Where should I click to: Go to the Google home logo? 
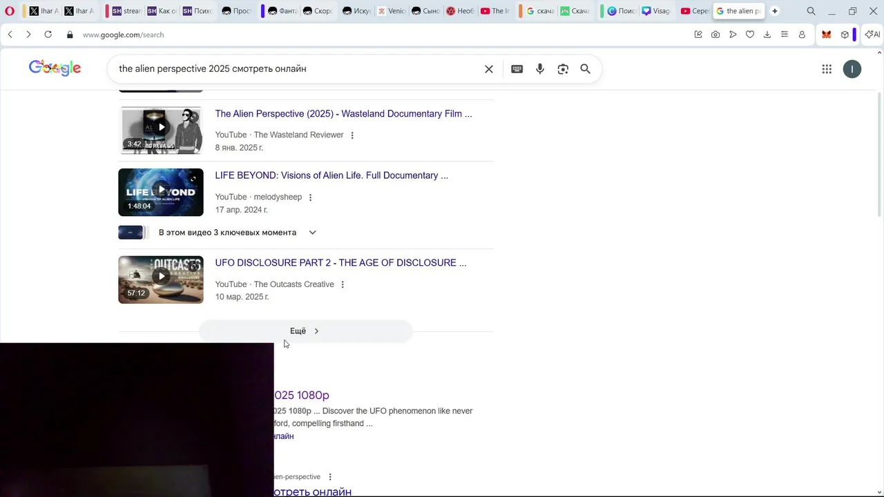pyautogui.click(x=55, y=68)
